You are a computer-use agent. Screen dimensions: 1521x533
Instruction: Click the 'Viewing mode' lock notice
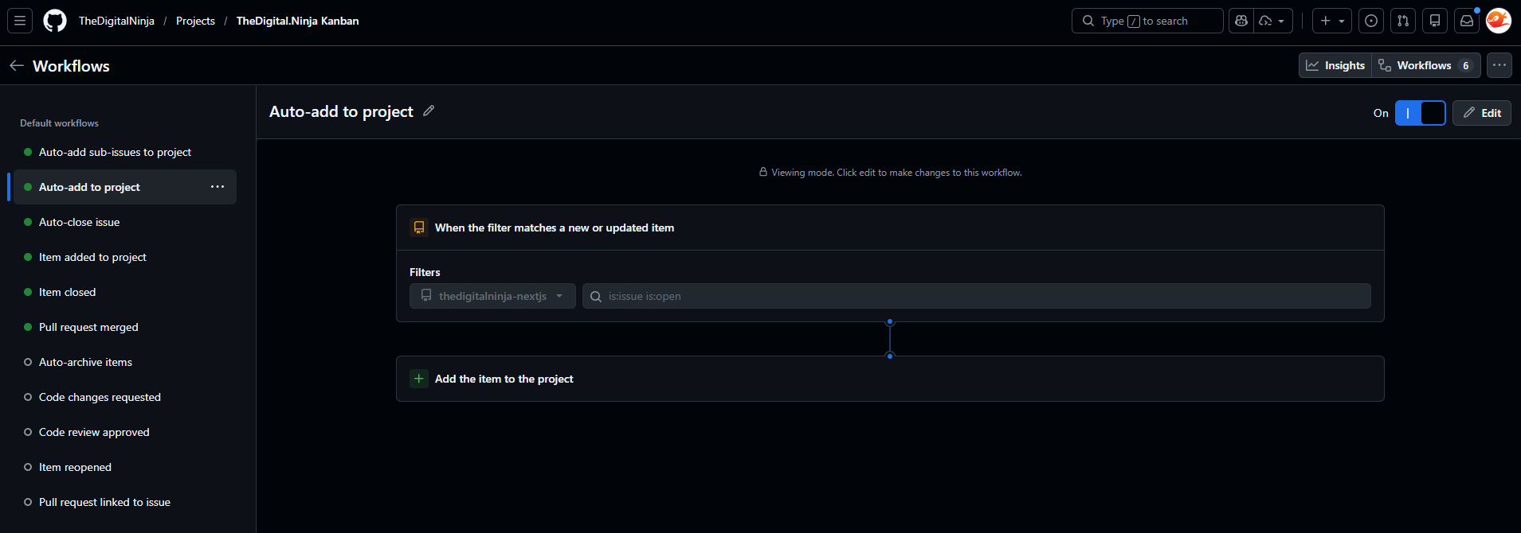[890, 173]
